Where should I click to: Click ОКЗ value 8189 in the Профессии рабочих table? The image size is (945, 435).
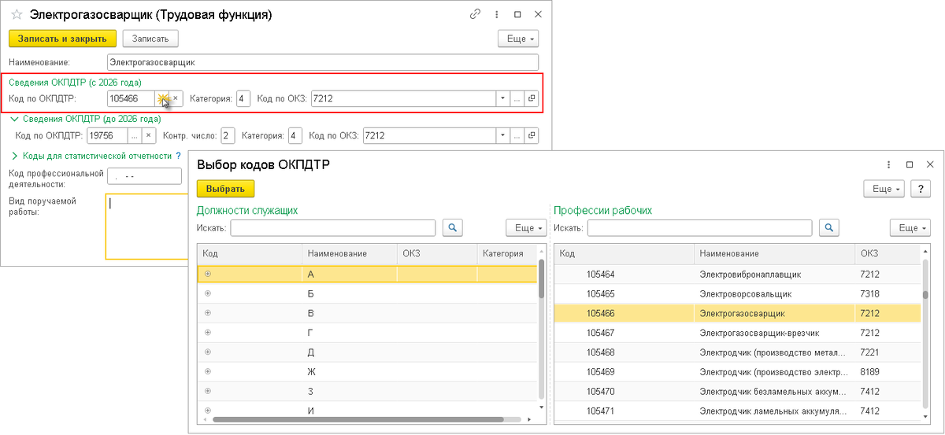[x=869, y=370]
